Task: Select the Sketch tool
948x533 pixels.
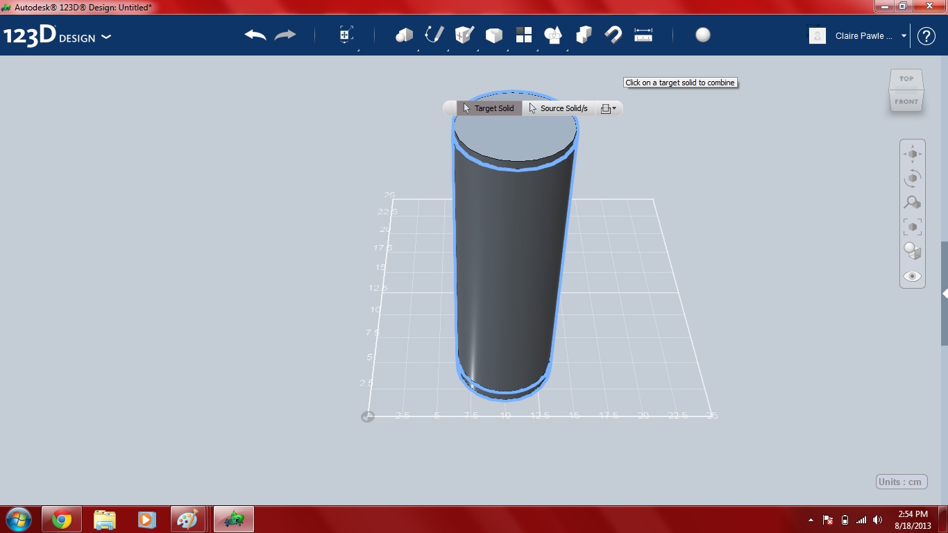Action: coord(434,35)
